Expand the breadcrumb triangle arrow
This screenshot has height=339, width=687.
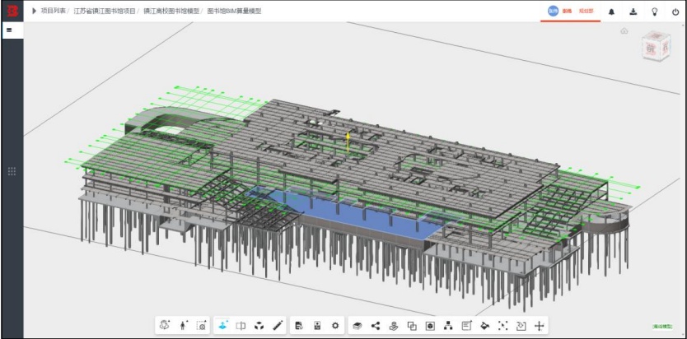pyautogui.click(x=34, y=11)
